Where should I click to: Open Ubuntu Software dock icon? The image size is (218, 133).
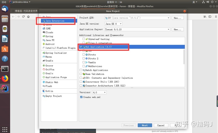tap(5, 49)
